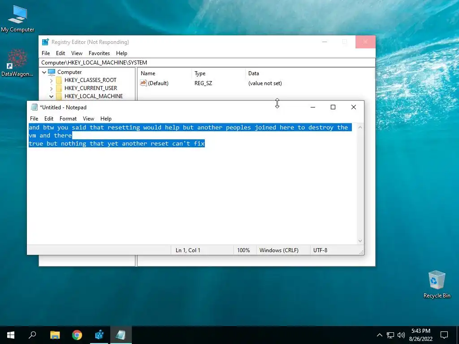Select the Computer icon in registry tree
Screen dimensions: 459x344
pos(52,72)
